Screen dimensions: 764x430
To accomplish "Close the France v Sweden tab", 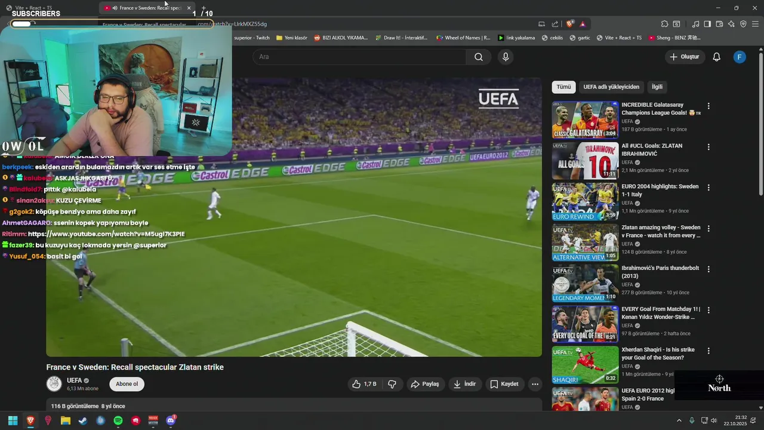I will coord(189,8).
